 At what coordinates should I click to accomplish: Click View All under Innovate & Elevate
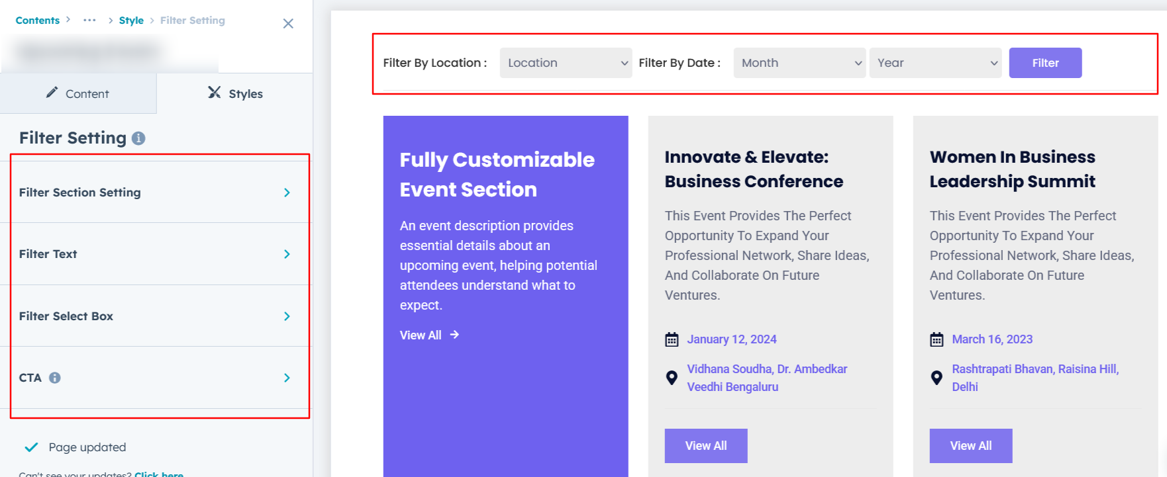[x=706, y=446]
